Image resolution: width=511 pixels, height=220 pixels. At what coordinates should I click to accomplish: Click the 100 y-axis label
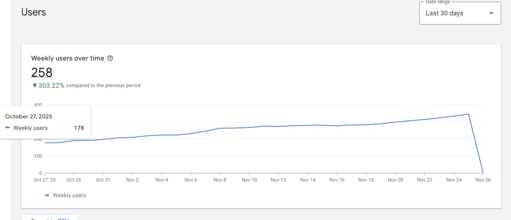click(38, 156)
